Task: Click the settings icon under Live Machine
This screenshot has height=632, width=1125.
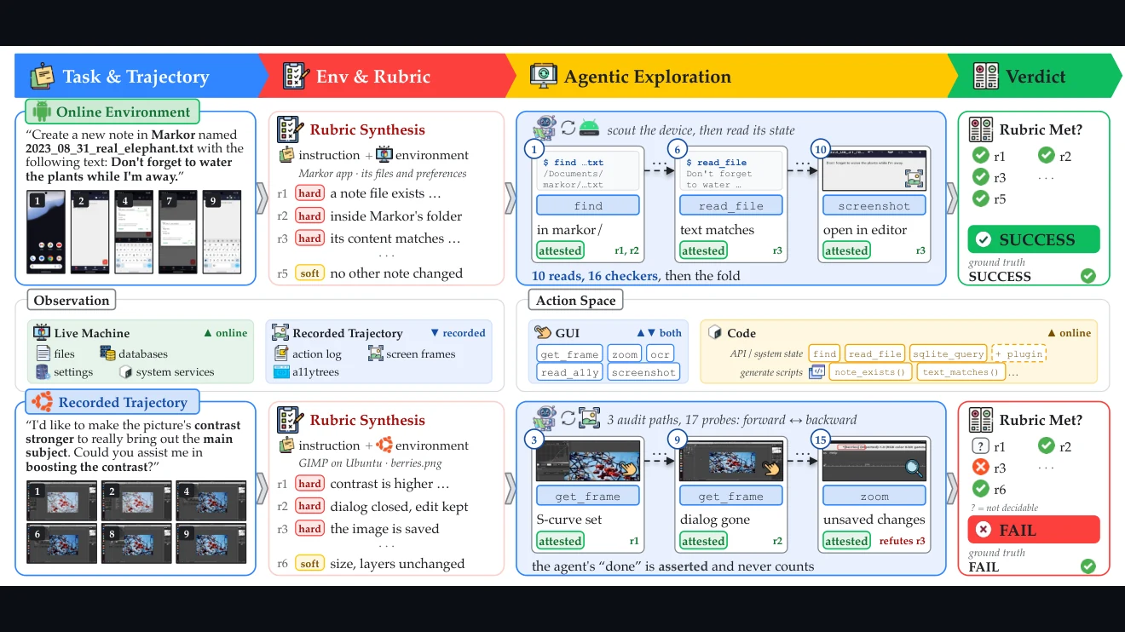Action: point(43,372)
